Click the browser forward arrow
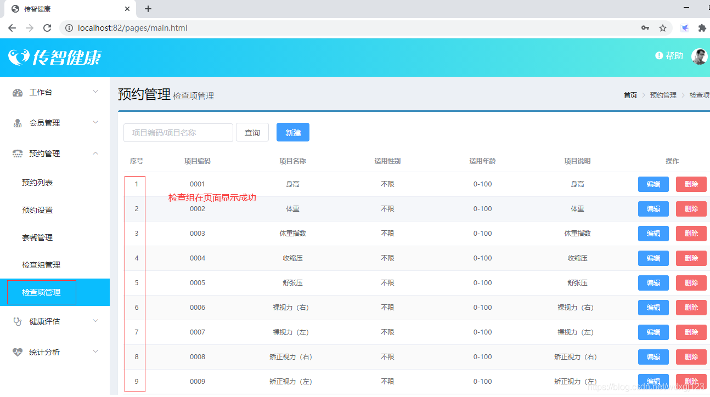The image size is (710, 397). click(30, 28)
